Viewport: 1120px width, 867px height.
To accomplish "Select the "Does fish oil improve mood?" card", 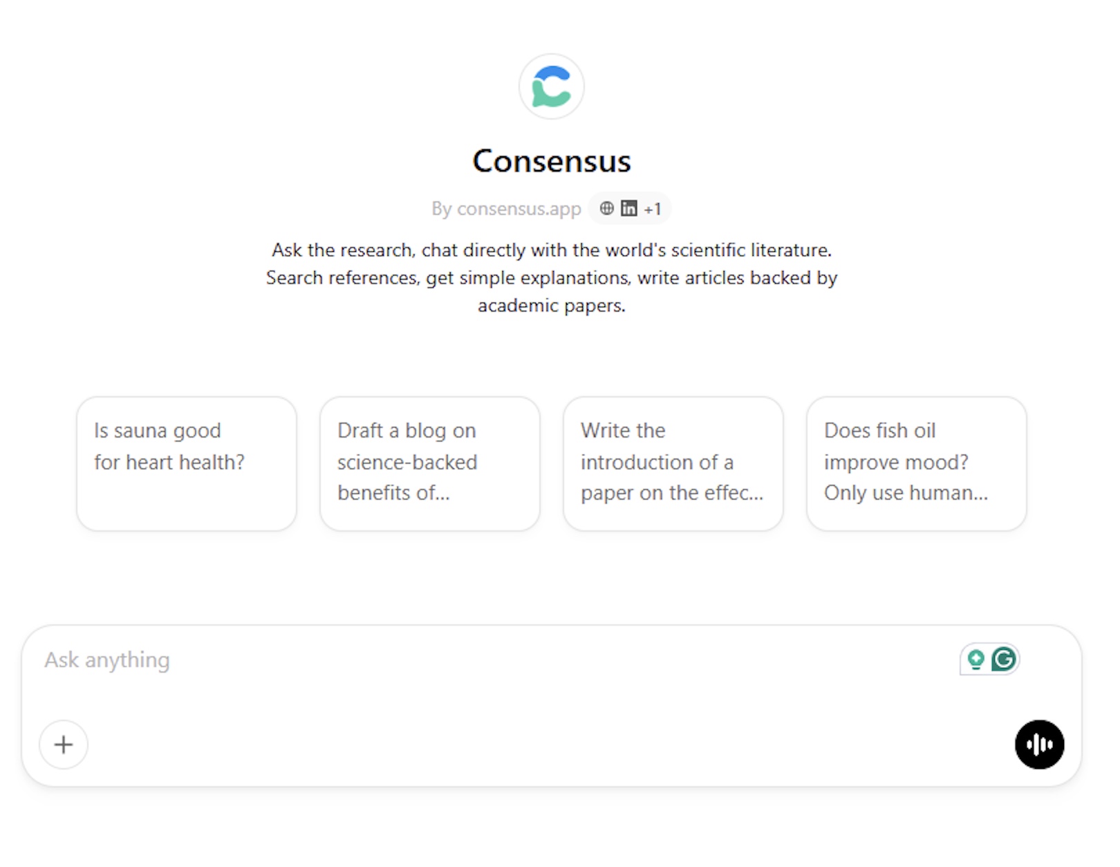I will click(x=917, y=463).
